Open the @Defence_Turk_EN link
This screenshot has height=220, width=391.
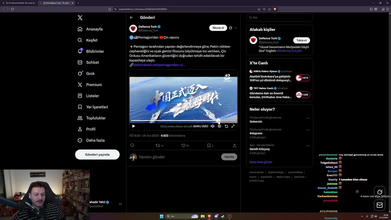(289, 51)
